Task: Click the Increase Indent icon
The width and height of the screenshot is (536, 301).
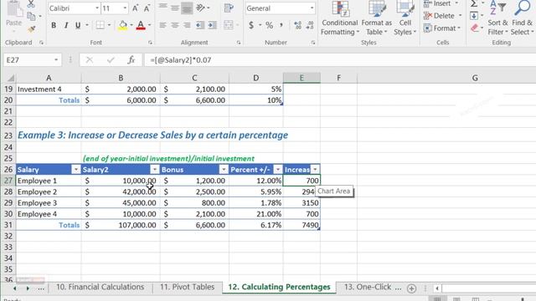Action: pyautogui.click(x=212, y=25)
